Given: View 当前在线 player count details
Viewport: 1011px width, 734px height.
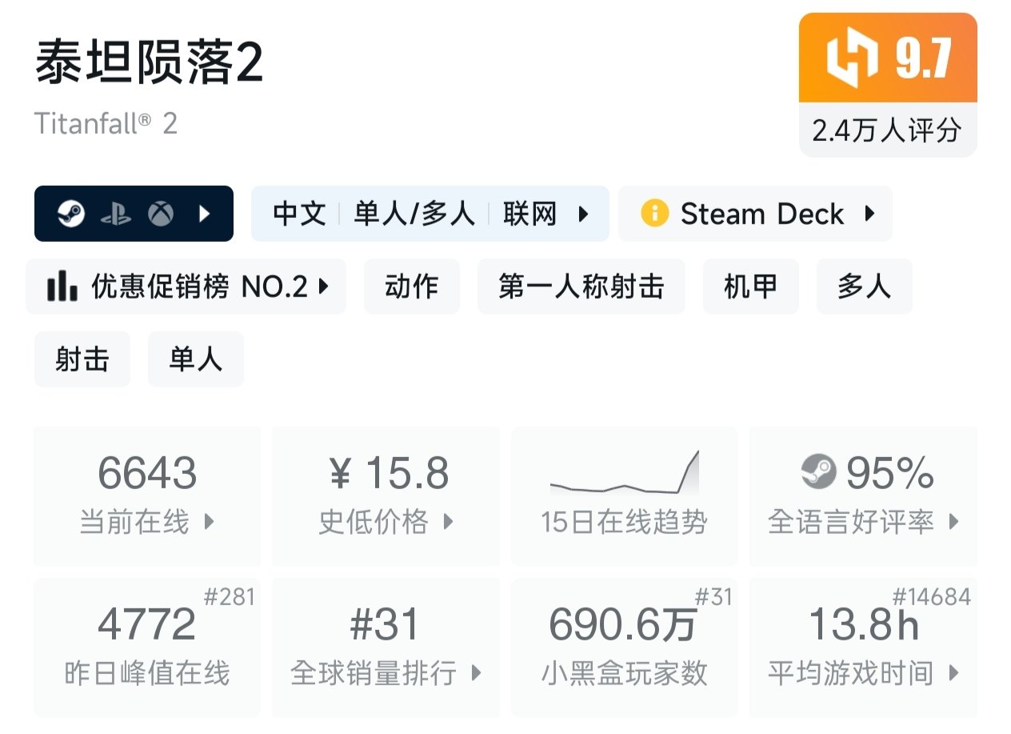Looking at the screenshot, I should (147, 496).
